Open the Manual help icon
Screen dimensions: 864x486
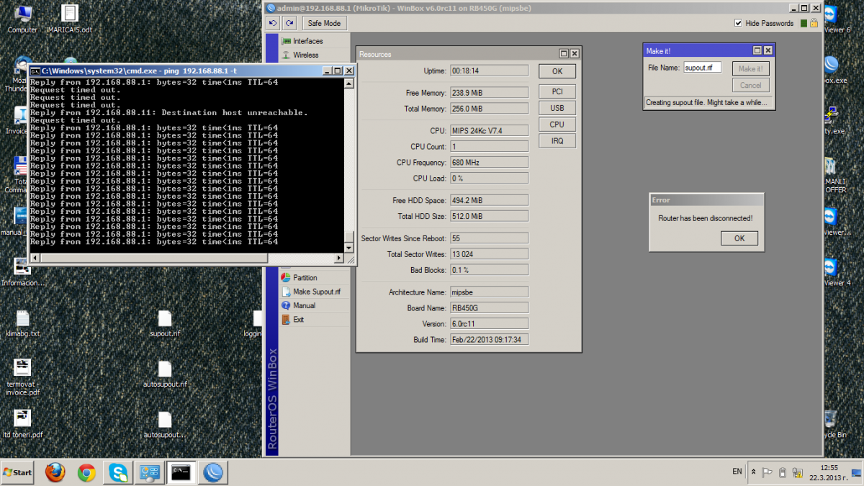[x=286, y=305]
